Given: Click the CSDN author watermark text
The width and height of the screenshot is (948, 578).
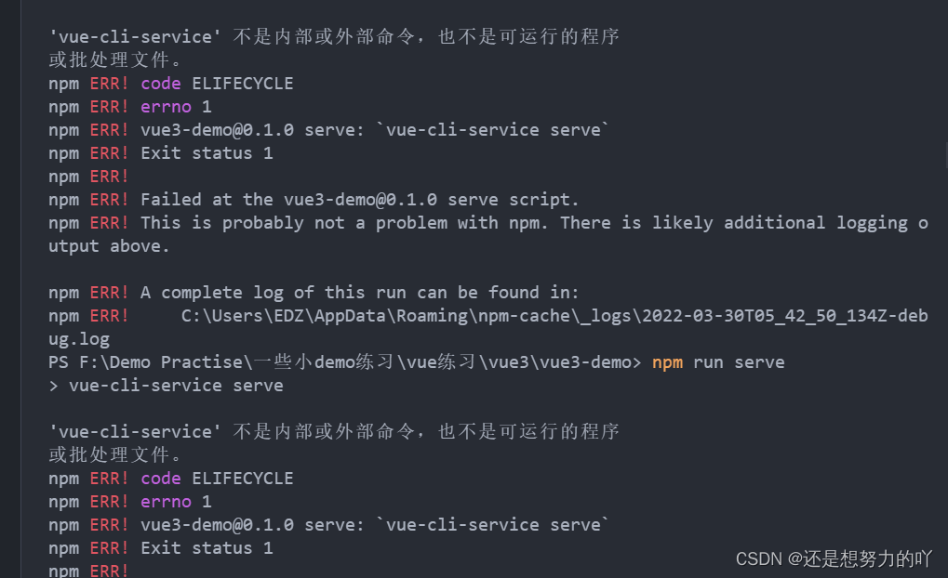Looking at the screenshot, I should click(x=834, y=558).
